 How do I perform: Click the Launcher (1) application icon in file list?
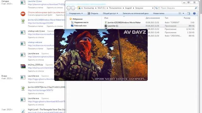pos(106,26)
